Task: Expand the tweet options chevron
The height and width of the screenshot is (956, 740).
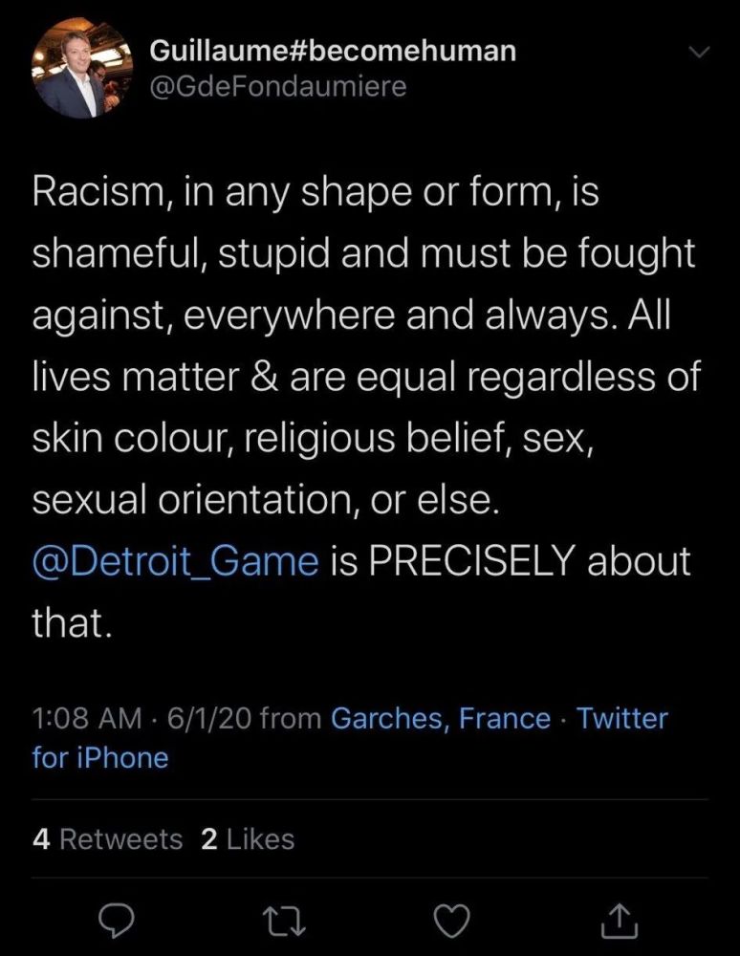Action: tap(701, 53)
